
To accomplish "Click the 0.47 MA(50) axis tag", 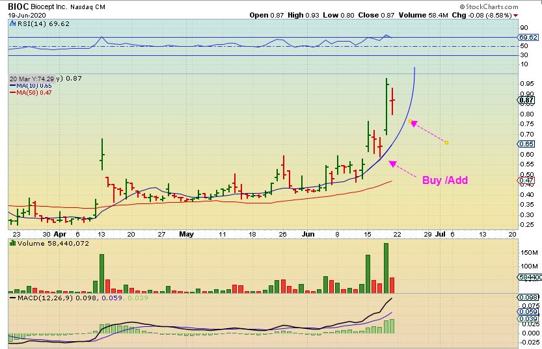I will click(x=526, y=180).
